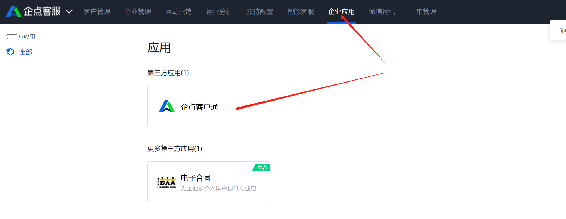
Task: Open the 智能客服 section
Action: point(301,12)
